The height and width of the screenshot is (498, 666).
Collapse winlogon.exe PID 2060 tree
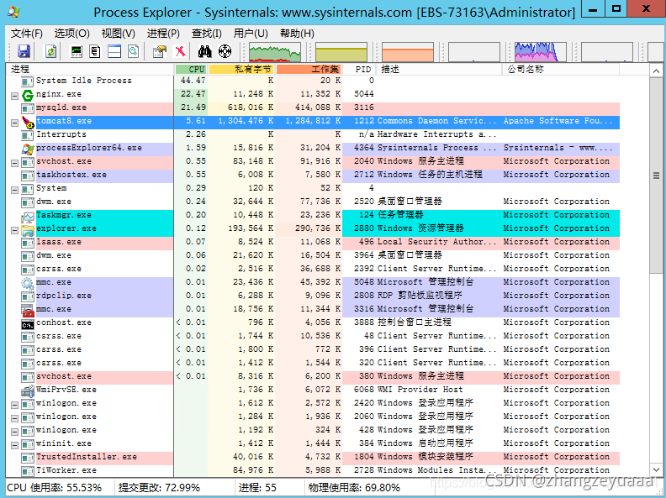pyautogui.click(x=14, y=418)
